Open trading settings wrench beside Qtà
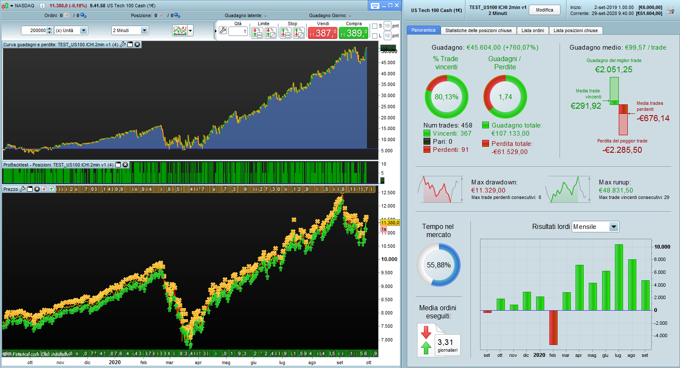Screen dimensions: 680x368 [223, 30]
